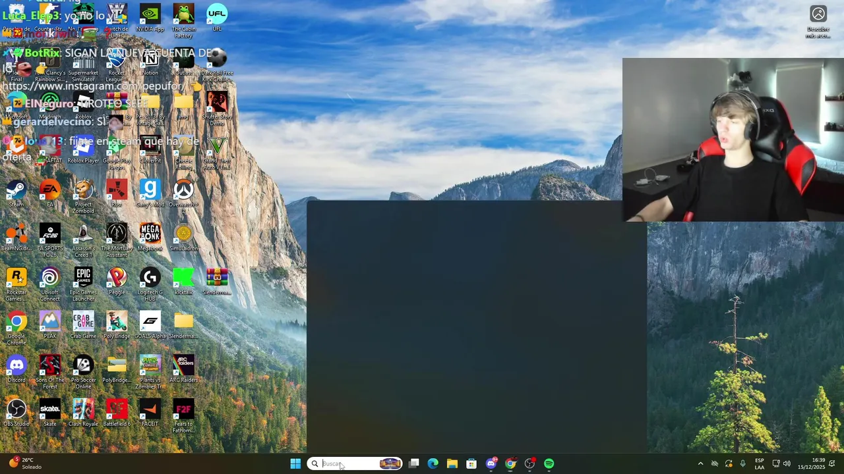The width and height of the screenshot is (844, 474).
Task: Open clock and date 16:39 panel
Action: 811,463
